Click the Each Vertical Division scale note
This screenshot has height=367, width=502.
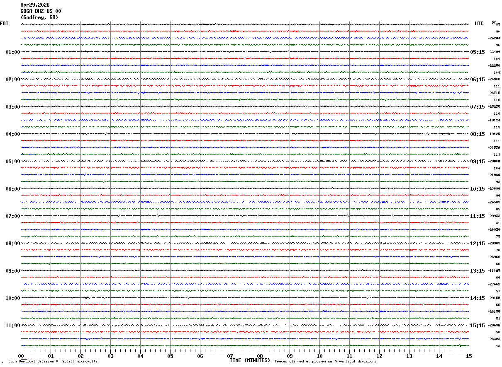53,362
